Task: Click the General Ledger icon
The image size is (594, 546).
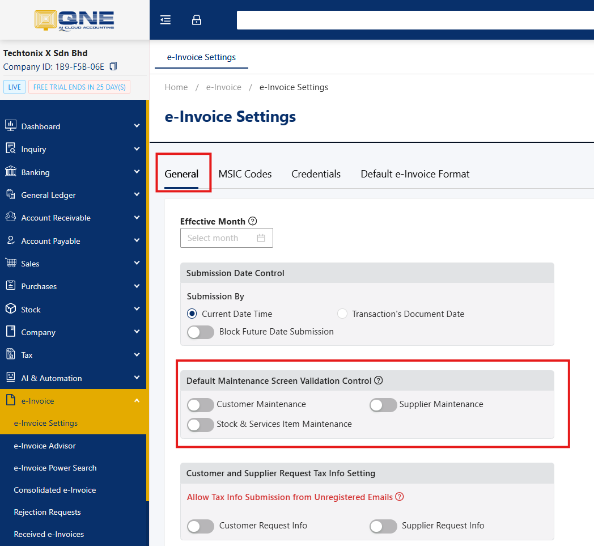Action: [x=11, y=194]
